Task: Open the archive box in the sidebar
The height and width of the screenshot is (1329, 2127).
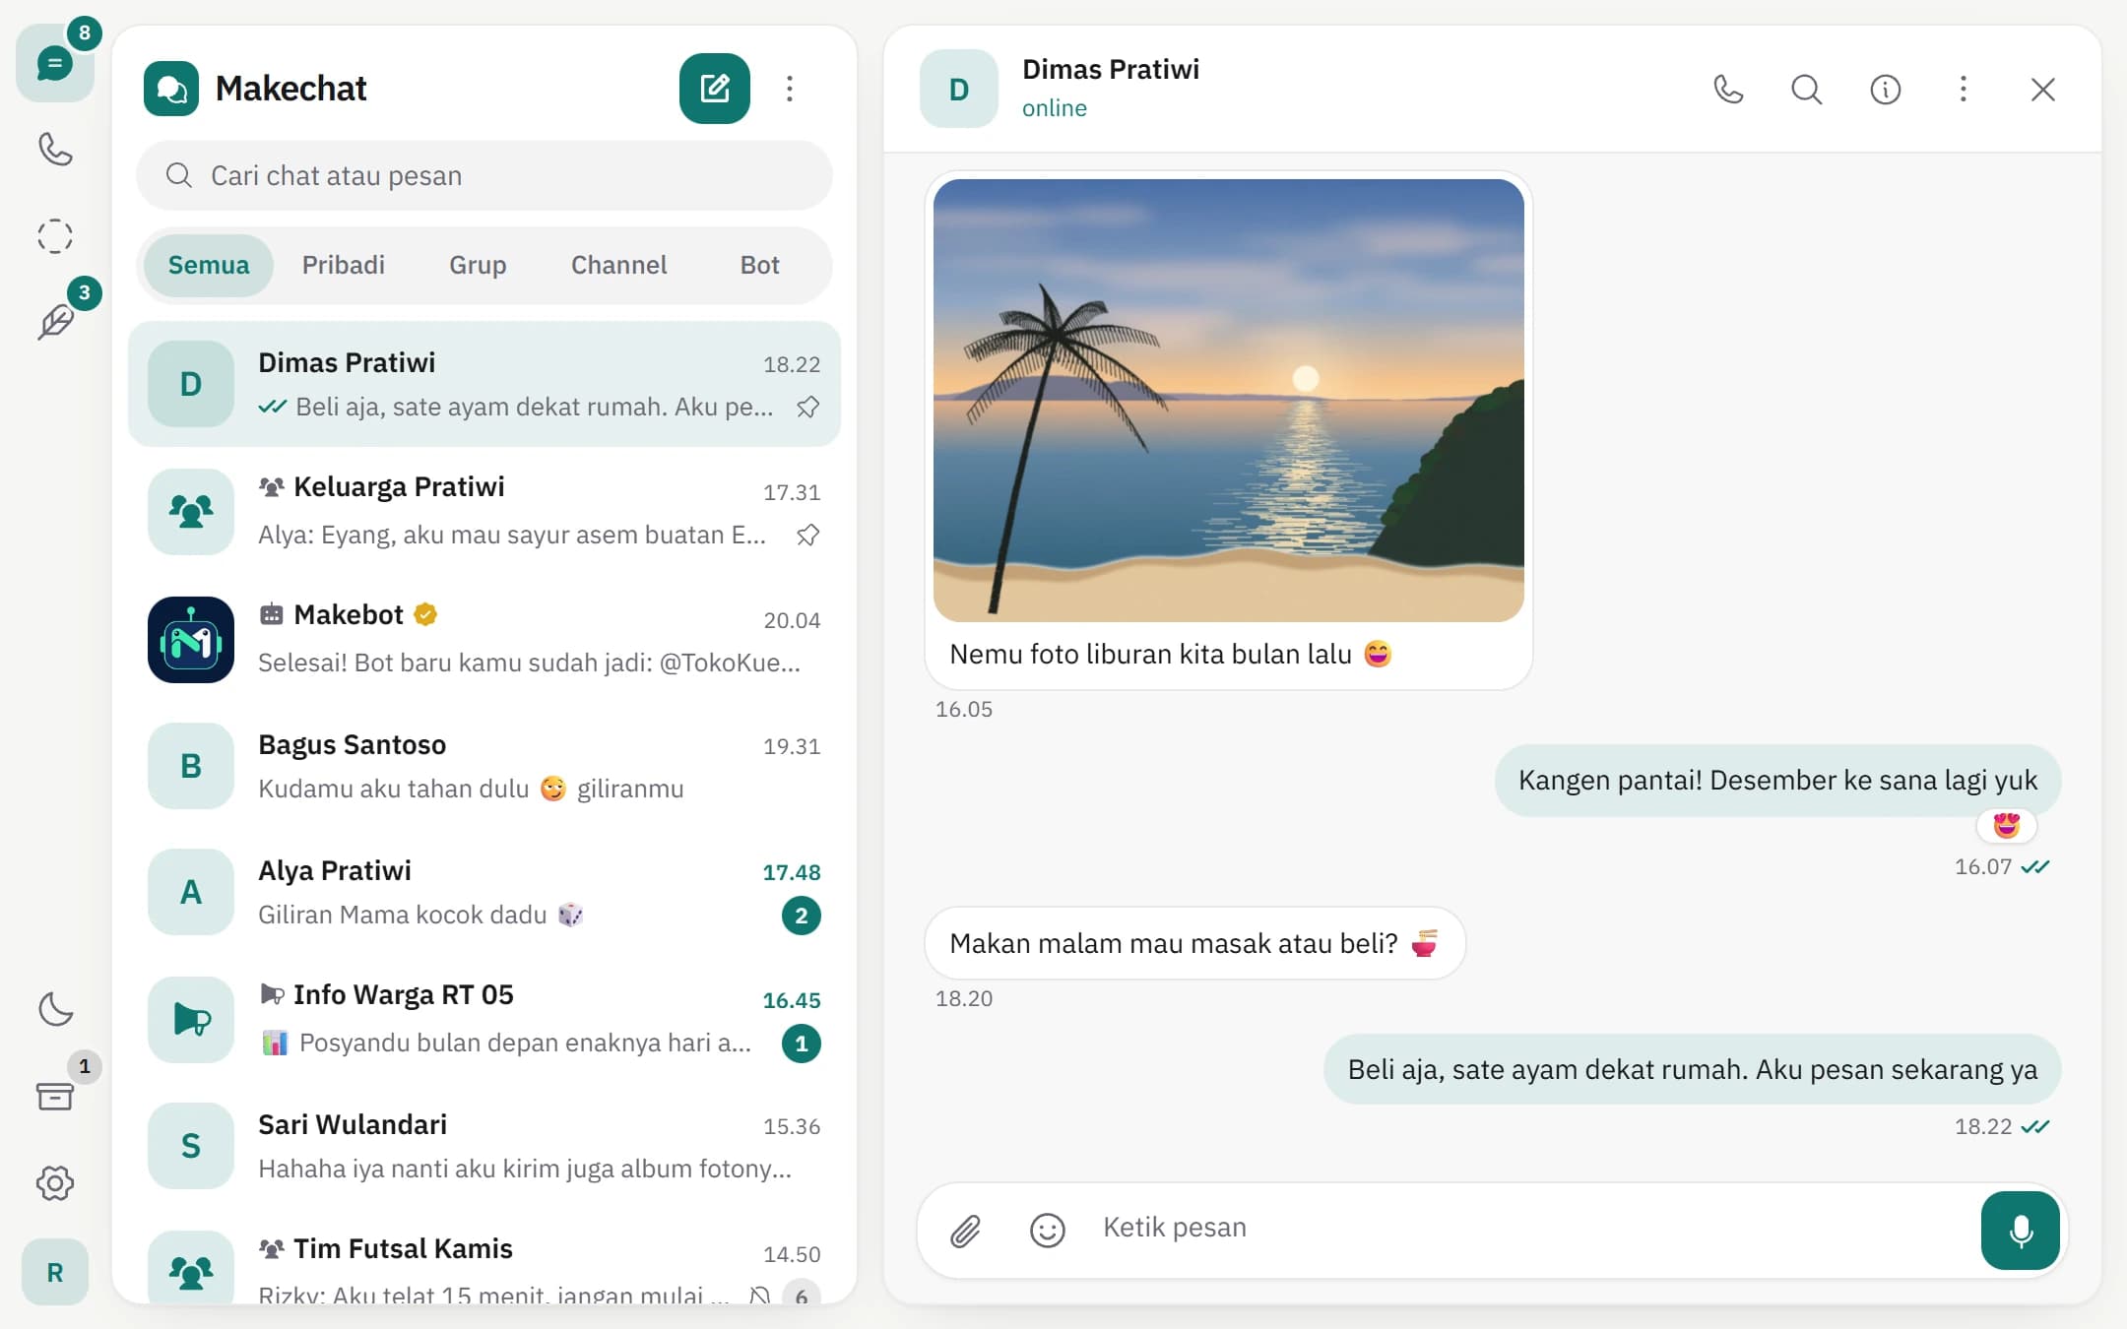Action: pyautogui.click(x=55, y=1096)
